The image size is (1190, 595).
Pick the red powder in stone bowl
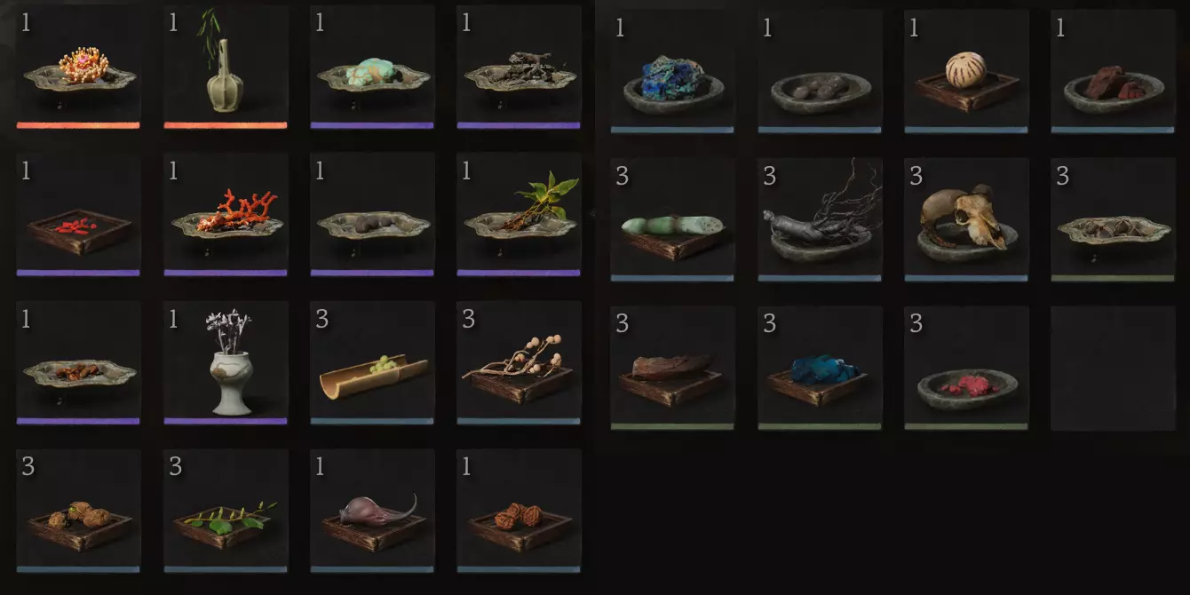click(966, 369)
